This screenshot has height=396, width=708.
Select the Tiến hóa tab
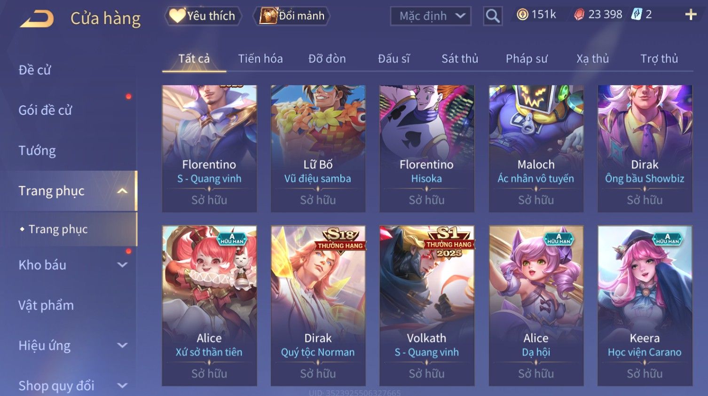pos(260,59)
